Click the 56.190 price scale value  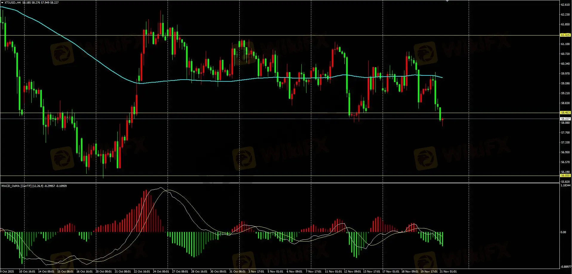pyautogui.click(x=565, y=172)
